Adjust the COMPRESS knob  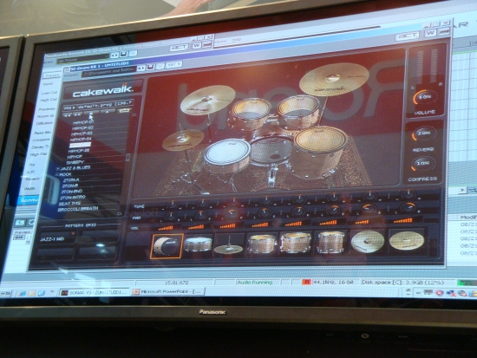pos(422,163)
